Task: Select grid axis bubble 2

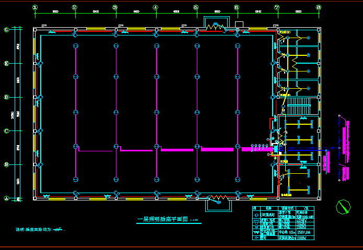Action: (75, 7)
